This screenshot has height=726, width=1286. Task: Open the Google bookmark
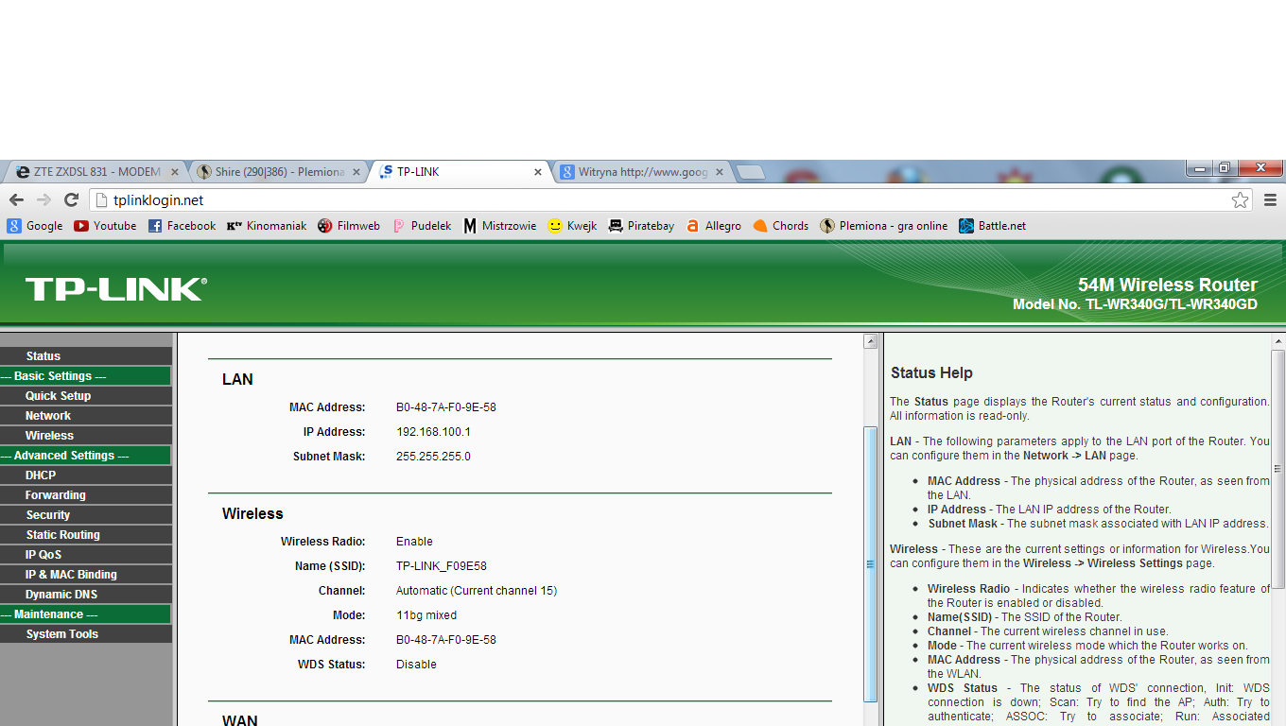click(35, 226)
